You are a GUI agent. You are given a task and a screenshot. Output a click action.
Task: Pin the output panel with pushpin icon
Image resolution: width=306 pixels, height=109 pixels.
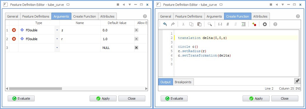(297, 81)
